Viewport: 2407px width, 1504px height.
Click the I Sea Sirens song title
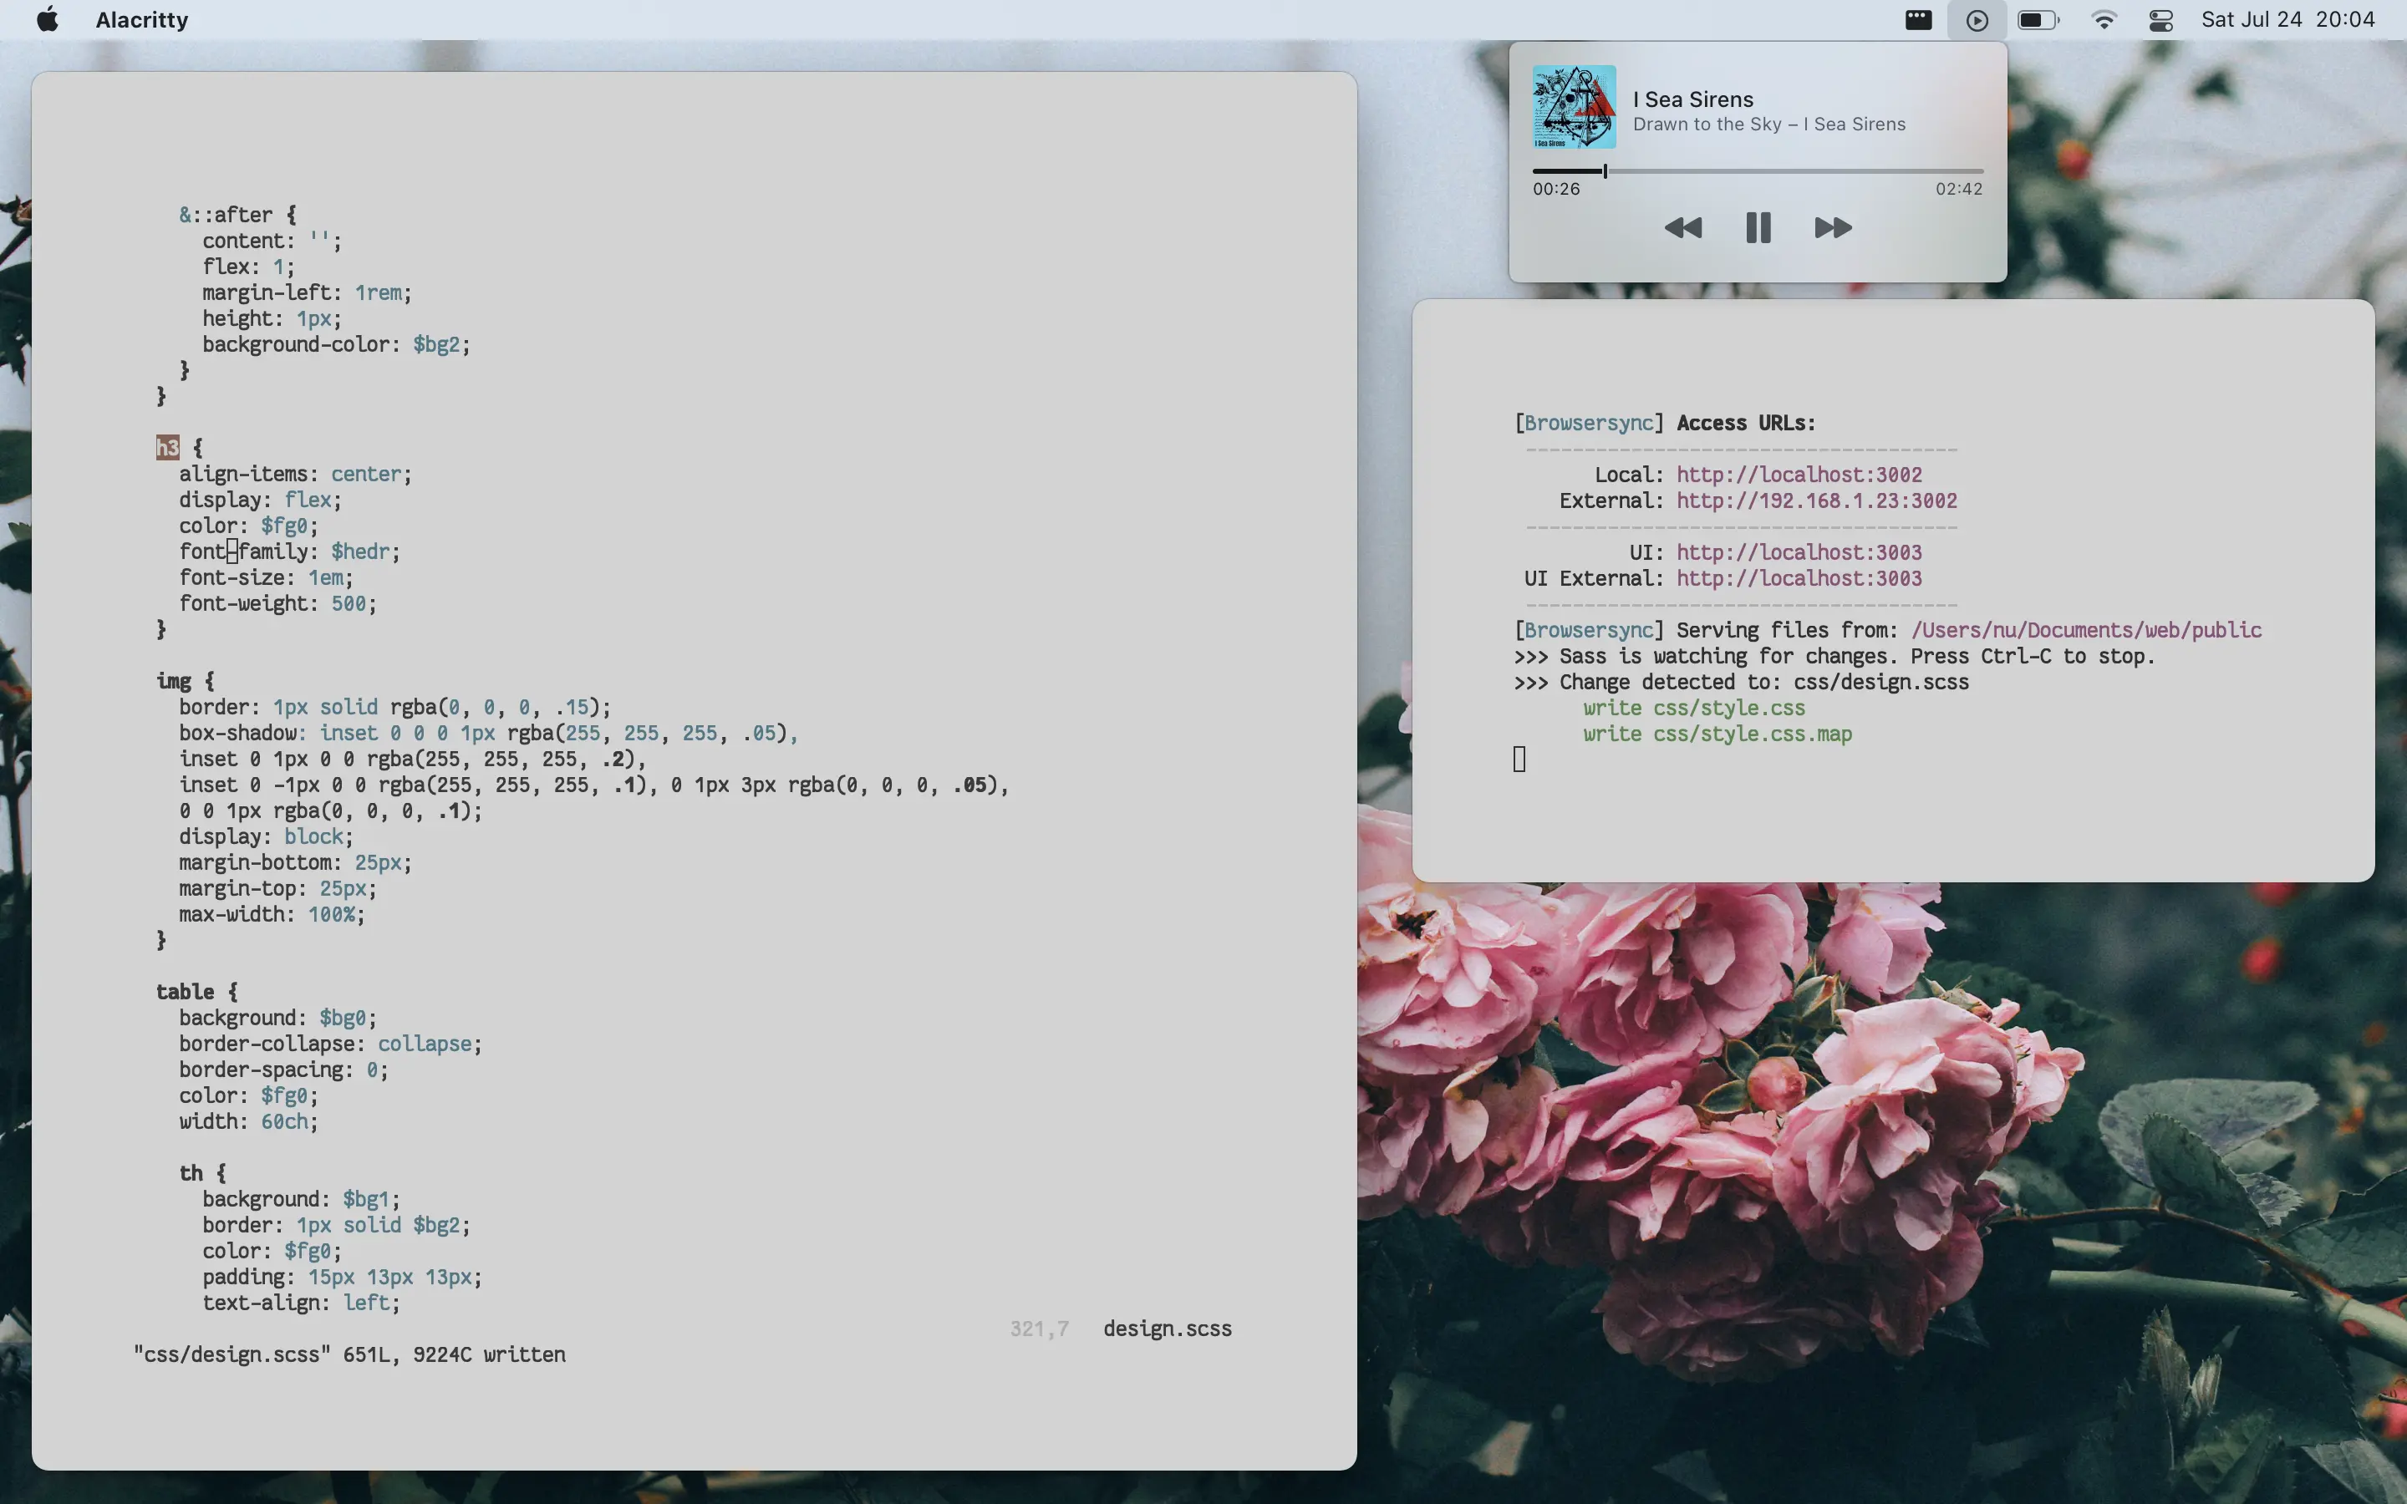tap(1693, 99)
